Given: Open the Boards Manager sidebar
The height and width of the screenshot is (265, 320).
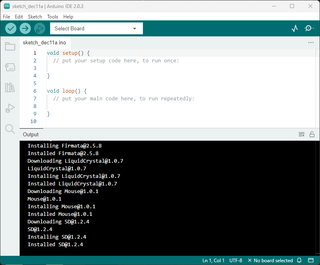Looking at the screenshot, I should (10, 67).
